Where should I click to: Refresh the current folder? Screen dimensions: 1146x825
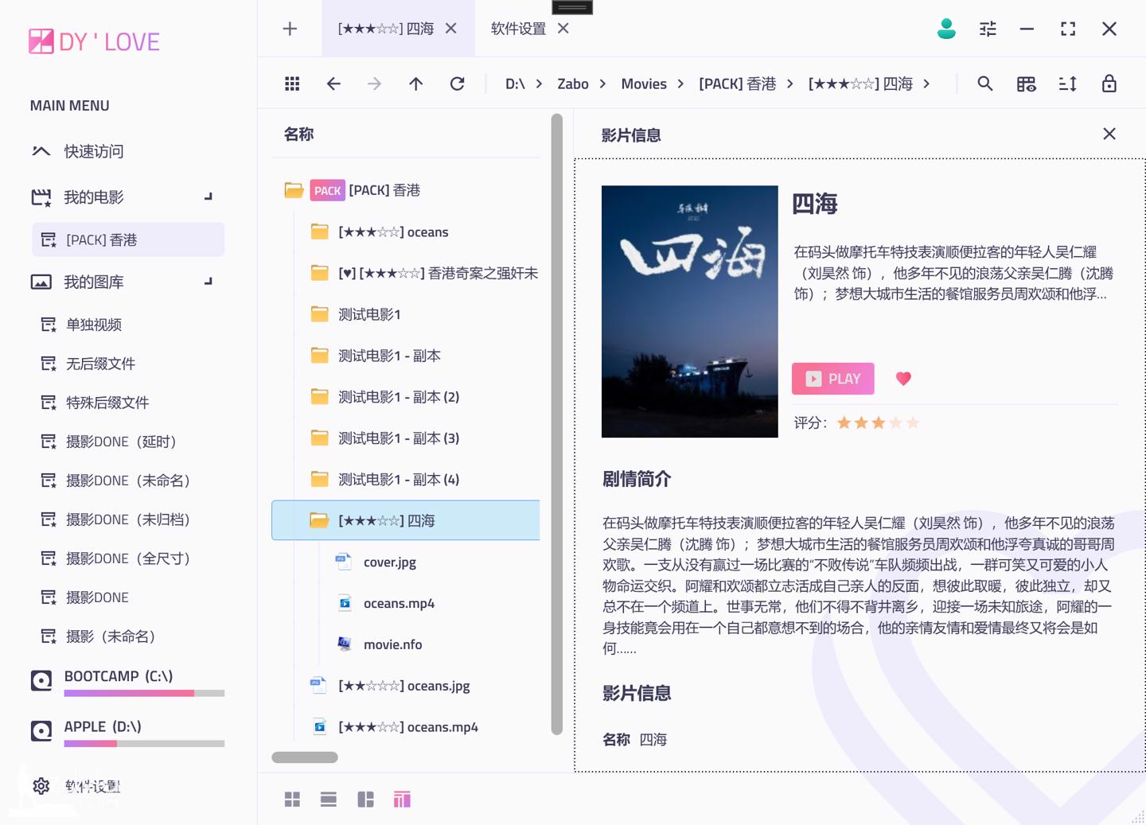pos(457,84)
